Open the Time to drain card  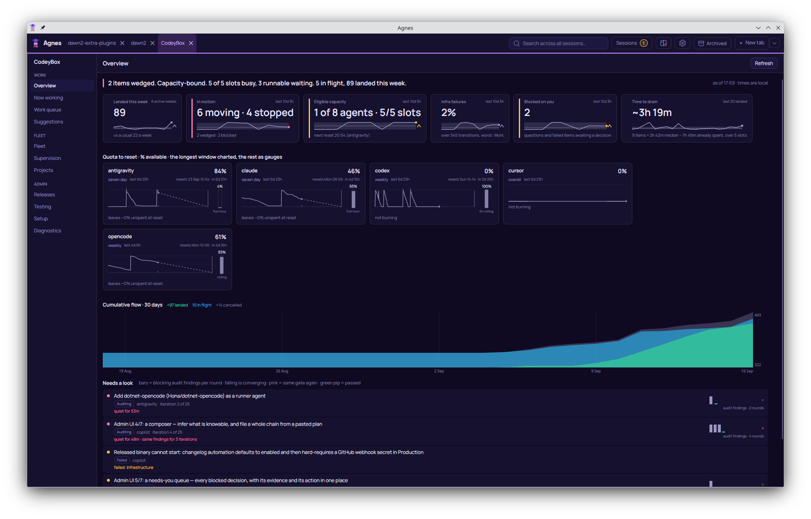[687, 118]
